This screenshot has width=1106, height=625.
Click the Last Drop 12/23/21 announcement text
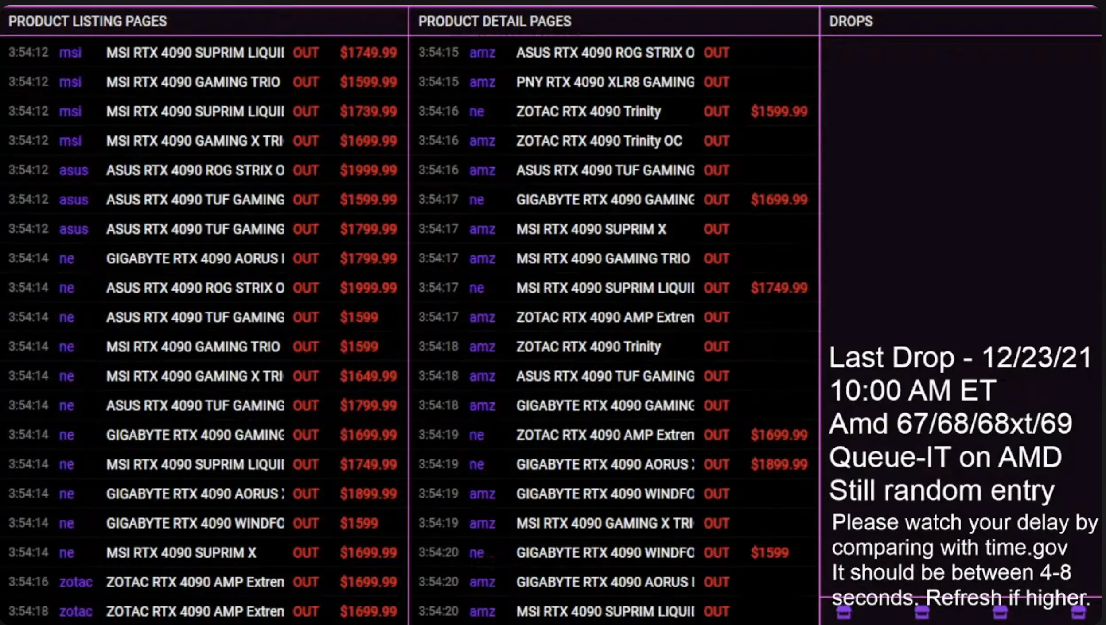[x=959, y=358]
